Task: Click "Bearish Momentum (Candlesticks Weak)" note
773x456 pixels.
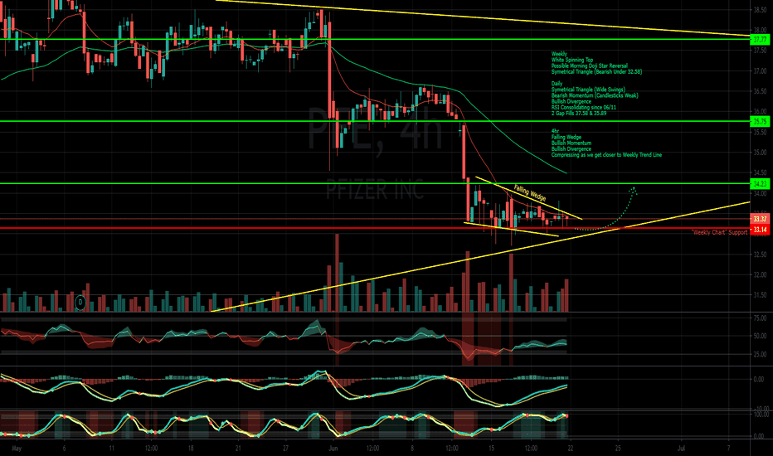Action: 595,95
